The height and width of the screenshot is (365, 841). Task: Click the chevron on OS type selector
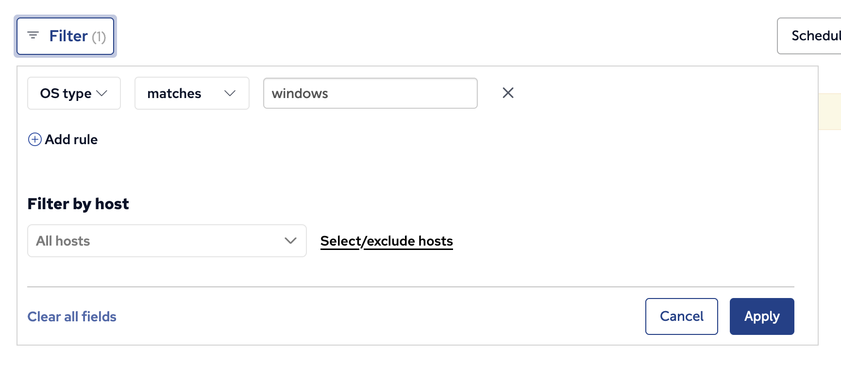tap(102, 93)
